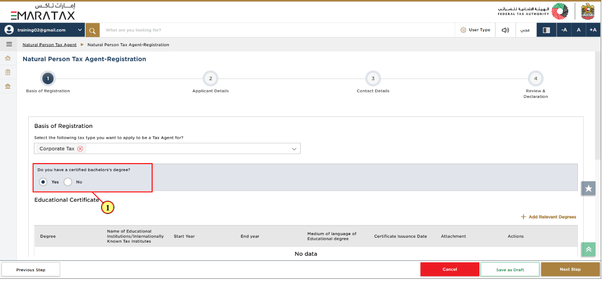
Task: Go to the home icon in sidebar
Action: [8, 58]
